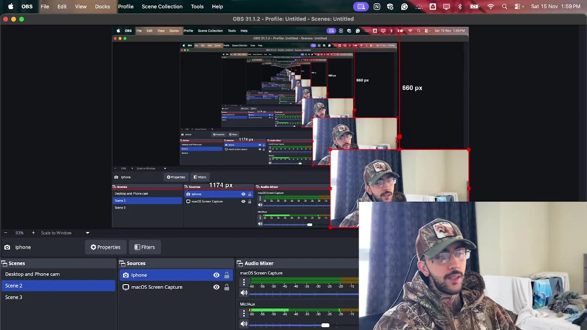The image size is (587, 330).
Task: Click the Mic/Aux audio level meter
Action: [305, 311]
